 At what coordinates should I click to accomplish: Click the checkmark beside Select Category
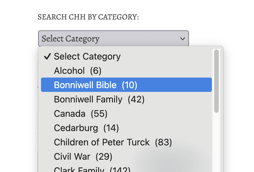[x=47, y=56]
